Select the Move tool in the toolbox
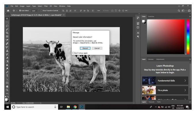 click(7, 19)
